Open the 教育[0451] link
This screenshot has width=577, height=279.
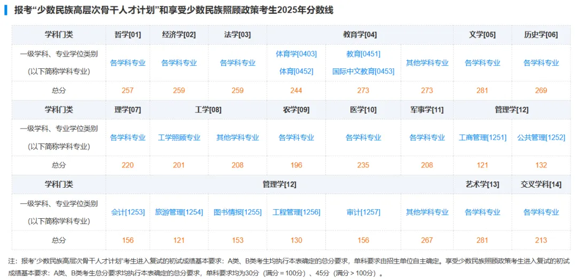pos(363,54)
